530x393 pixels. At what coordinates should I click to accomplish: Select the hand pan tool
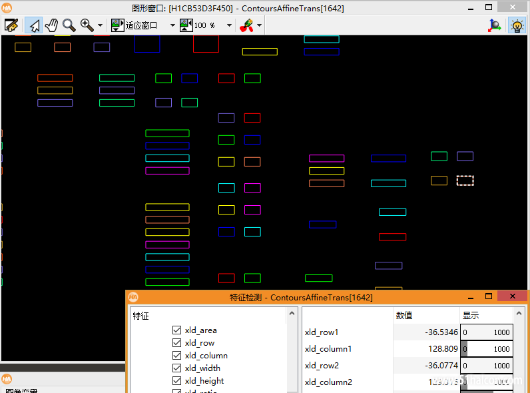pyautogui.click(x=52, y=25)
